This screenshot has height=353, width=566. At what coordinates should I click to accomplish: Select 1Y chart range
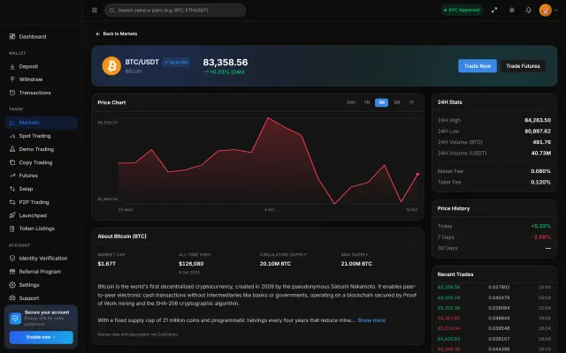(411, 102)
